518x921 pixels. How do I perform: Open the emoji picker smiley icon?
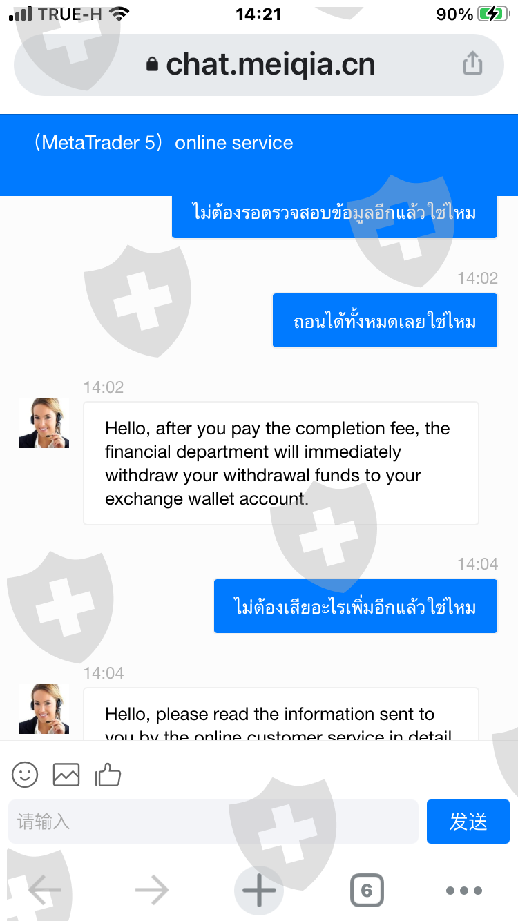tap(25, 775)
